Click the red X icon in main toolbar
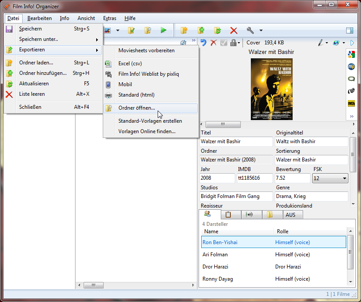This screenshot has height=302, width=361. pos(234,30)
